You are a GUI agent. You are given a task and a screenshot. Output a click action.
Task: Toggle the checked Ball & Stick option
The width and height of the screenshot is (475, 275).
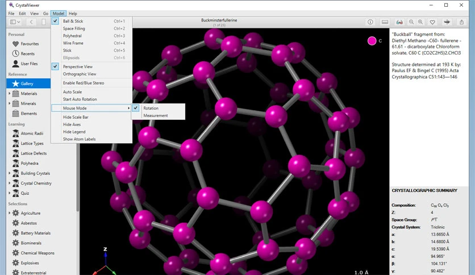click(91, 21)
